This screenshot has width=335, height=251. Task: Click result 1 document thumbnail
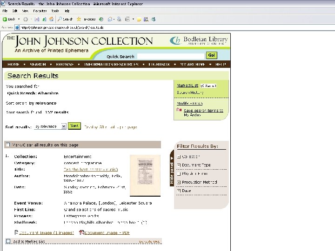(x=145, y=175)
